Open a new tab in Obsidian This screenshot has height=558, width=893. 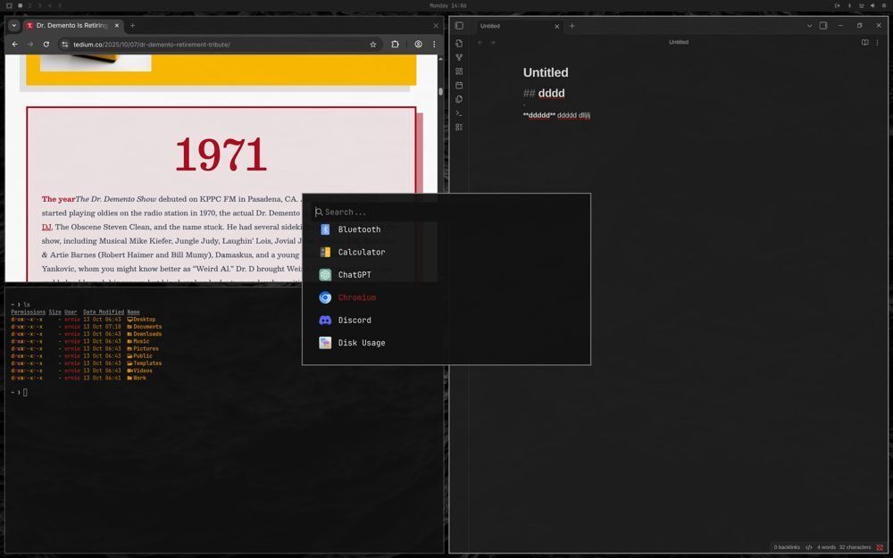point(572,26)
